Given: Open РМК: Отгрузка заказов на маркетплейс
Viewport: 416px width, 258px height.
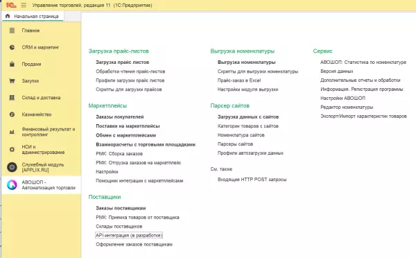Looking at the screenshot, I should click(x=138, y=163).
